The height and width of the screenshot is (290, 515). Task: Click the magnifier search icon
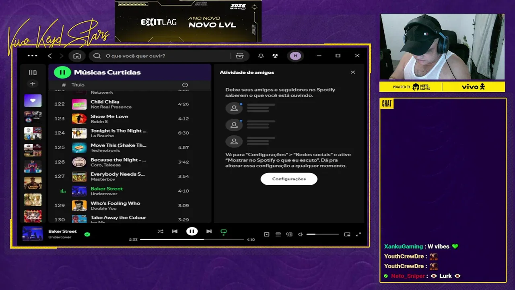[x=97, y=56]
